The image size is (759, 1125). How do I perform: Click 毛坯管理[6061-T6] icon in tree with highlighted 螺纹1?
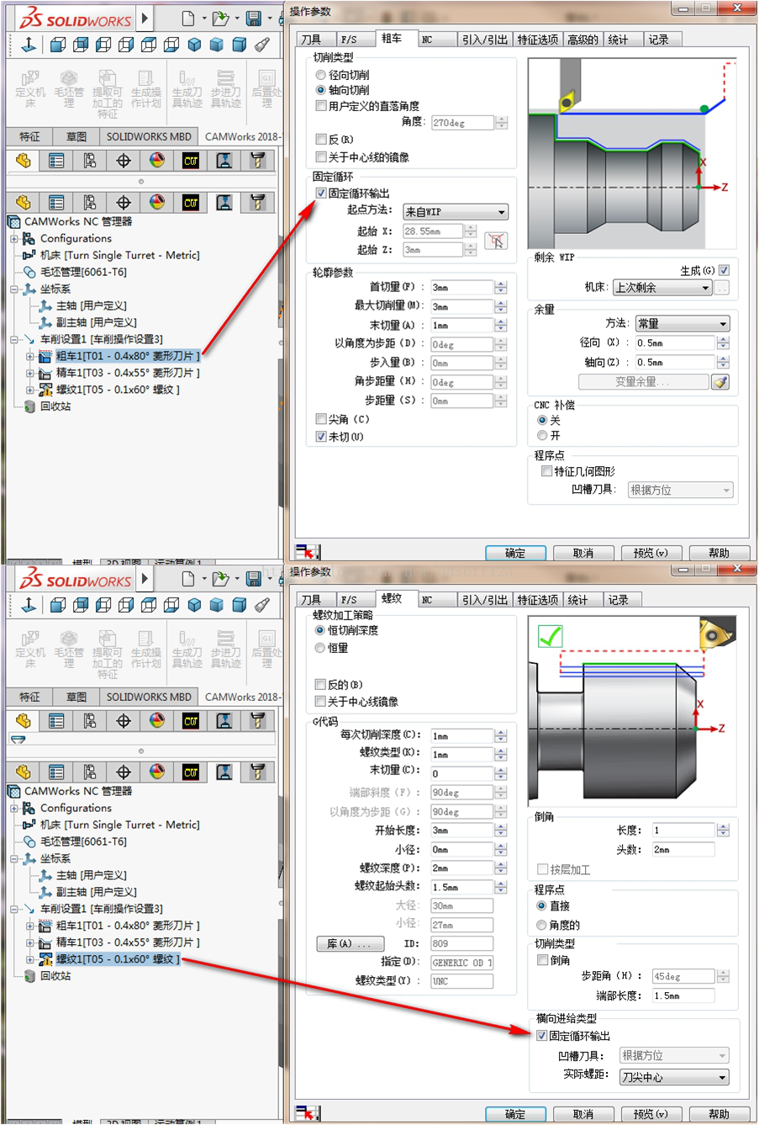[x=29, y=841]
